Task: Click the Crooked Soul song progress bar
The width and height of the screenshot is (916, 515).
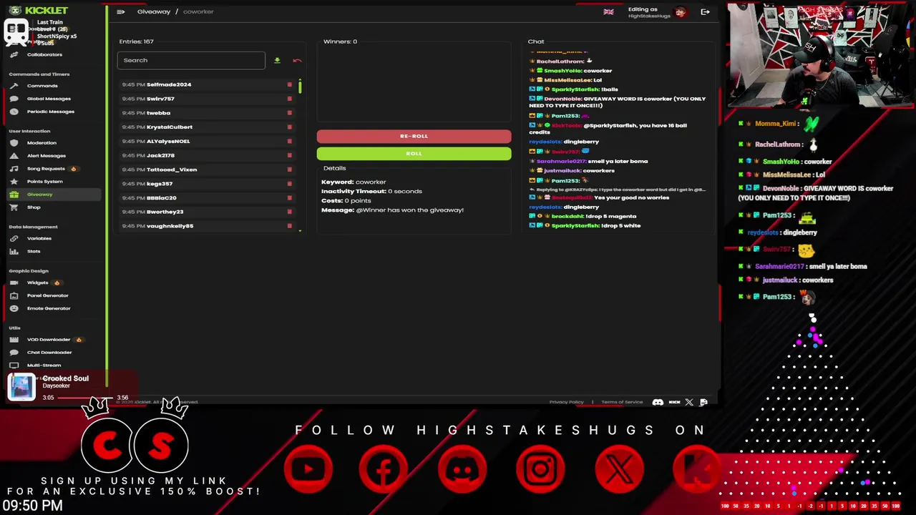Action: [86, 398]
